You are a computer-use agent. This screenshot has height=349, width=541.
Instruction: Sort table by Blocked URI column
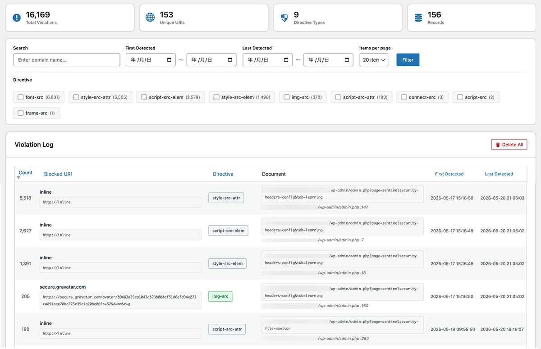[58, 174]
